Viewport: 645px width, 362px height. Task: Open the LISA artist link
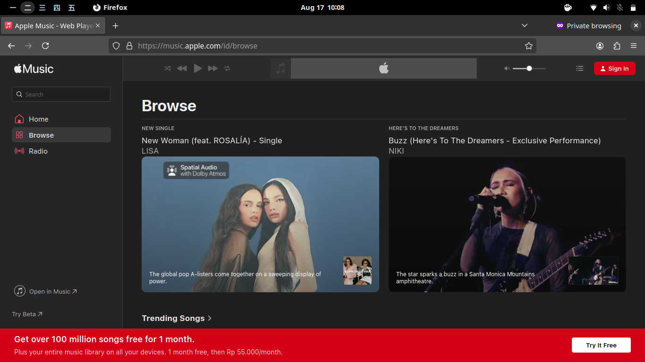click(150, 151)
